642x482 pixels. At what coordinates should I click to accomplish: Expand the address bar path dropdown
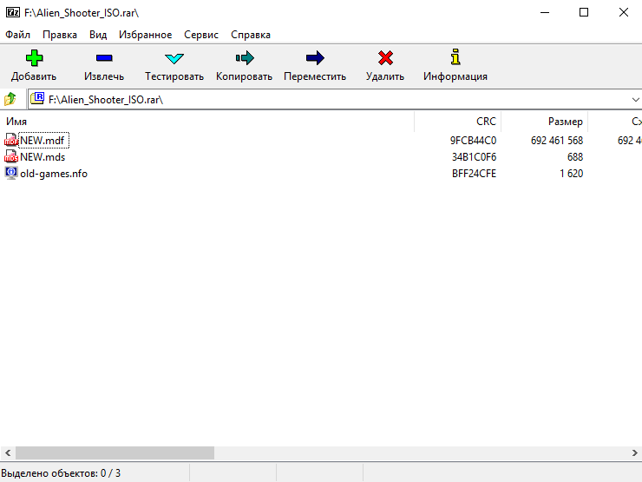pyautogui.click(x=635, y=100)
